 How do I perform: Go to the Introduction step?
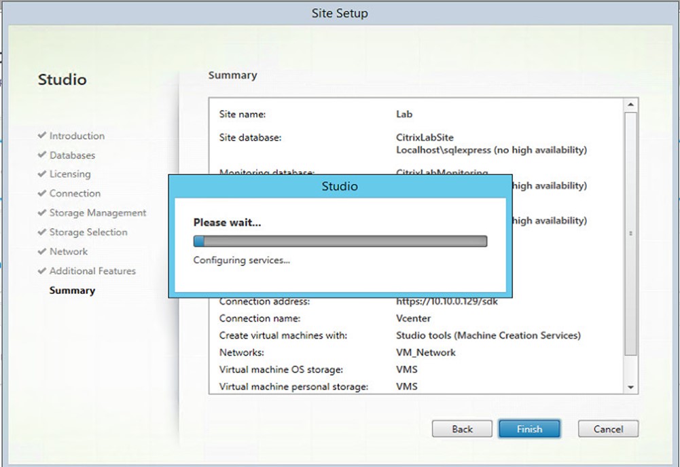(x=77, y=136)
